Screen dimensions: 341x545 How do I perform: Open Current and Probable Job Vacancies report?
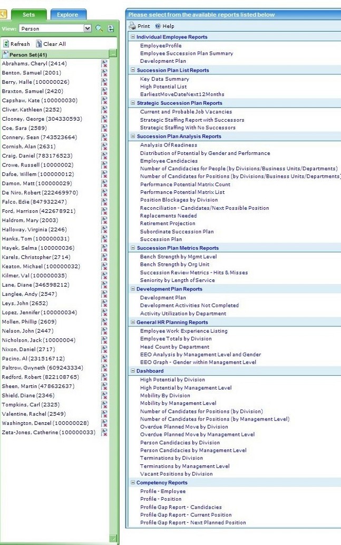[x=186, y=112]
